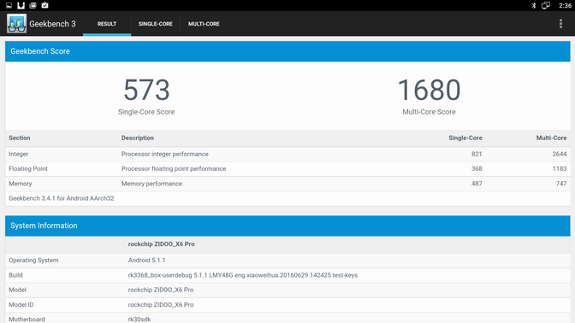Open the Geekbench 3 app icon
The height and width of the screenshot is (323, 575).
(16, 23)
